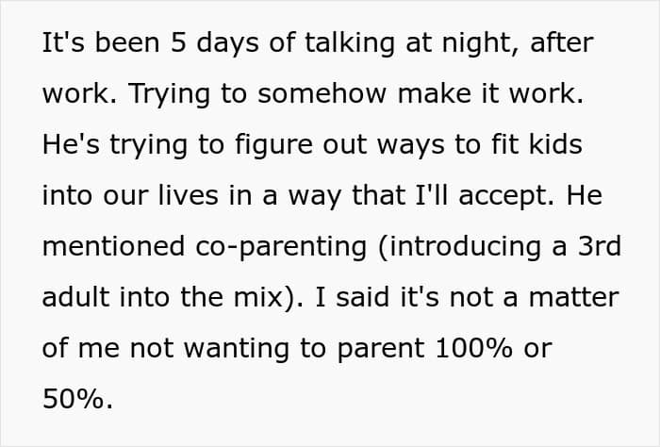This screenshot has width=660, height=447.
Task: Click the word "wanting" in seventh line
Action: coord(237,350)
